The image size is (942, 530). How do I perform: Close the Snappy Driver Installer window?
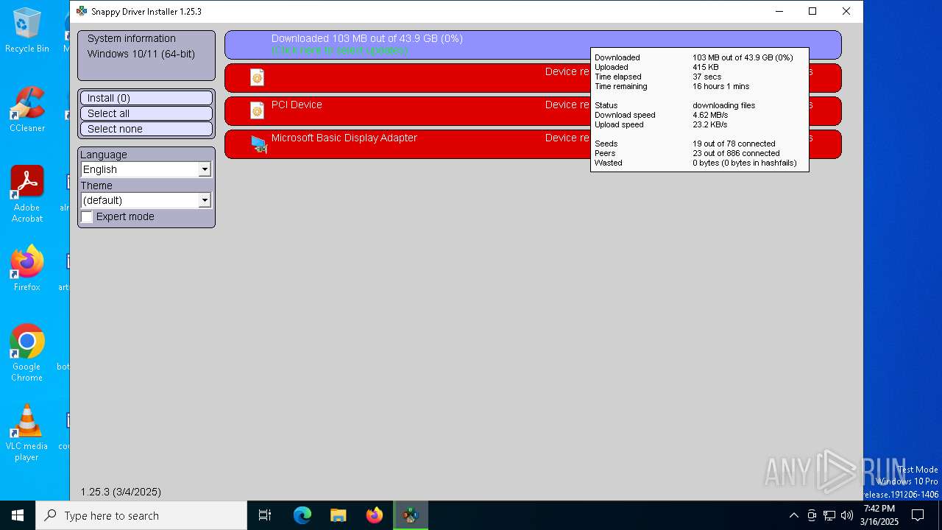[x=846, y=11]
